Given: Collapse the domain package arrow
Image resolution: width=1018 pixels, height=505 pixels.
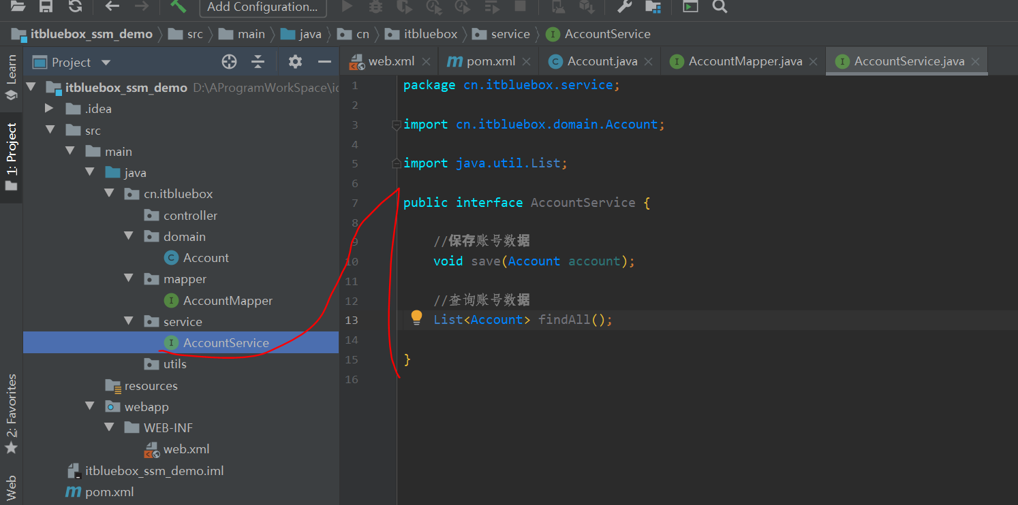Looking at the screenshot, I should pos(129,236).
